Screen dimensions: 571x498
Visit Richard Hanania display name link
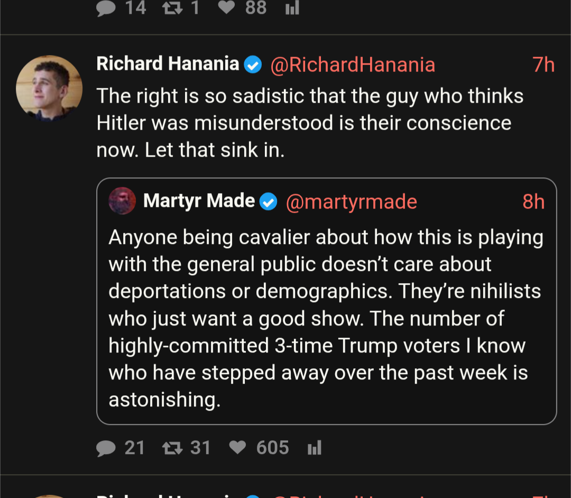pos(168,64)
